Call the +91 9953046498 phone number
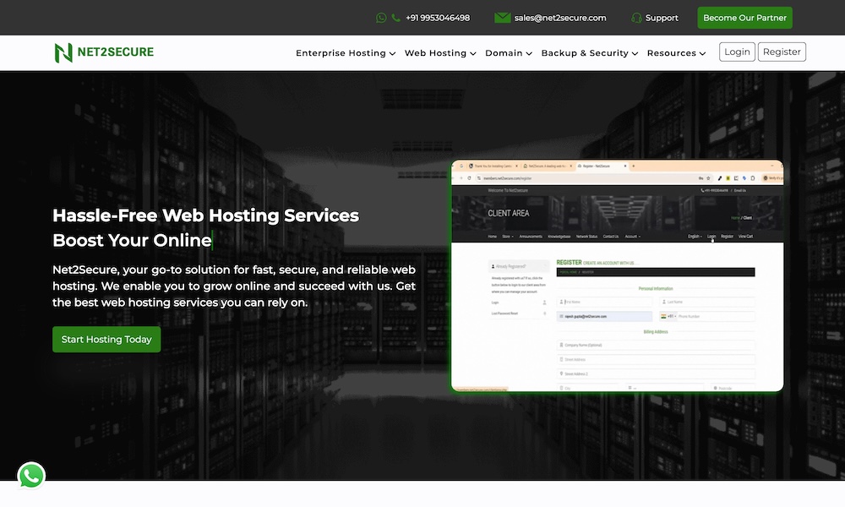Viewport: 845px width, 507px height. click(x=437, y=18)
